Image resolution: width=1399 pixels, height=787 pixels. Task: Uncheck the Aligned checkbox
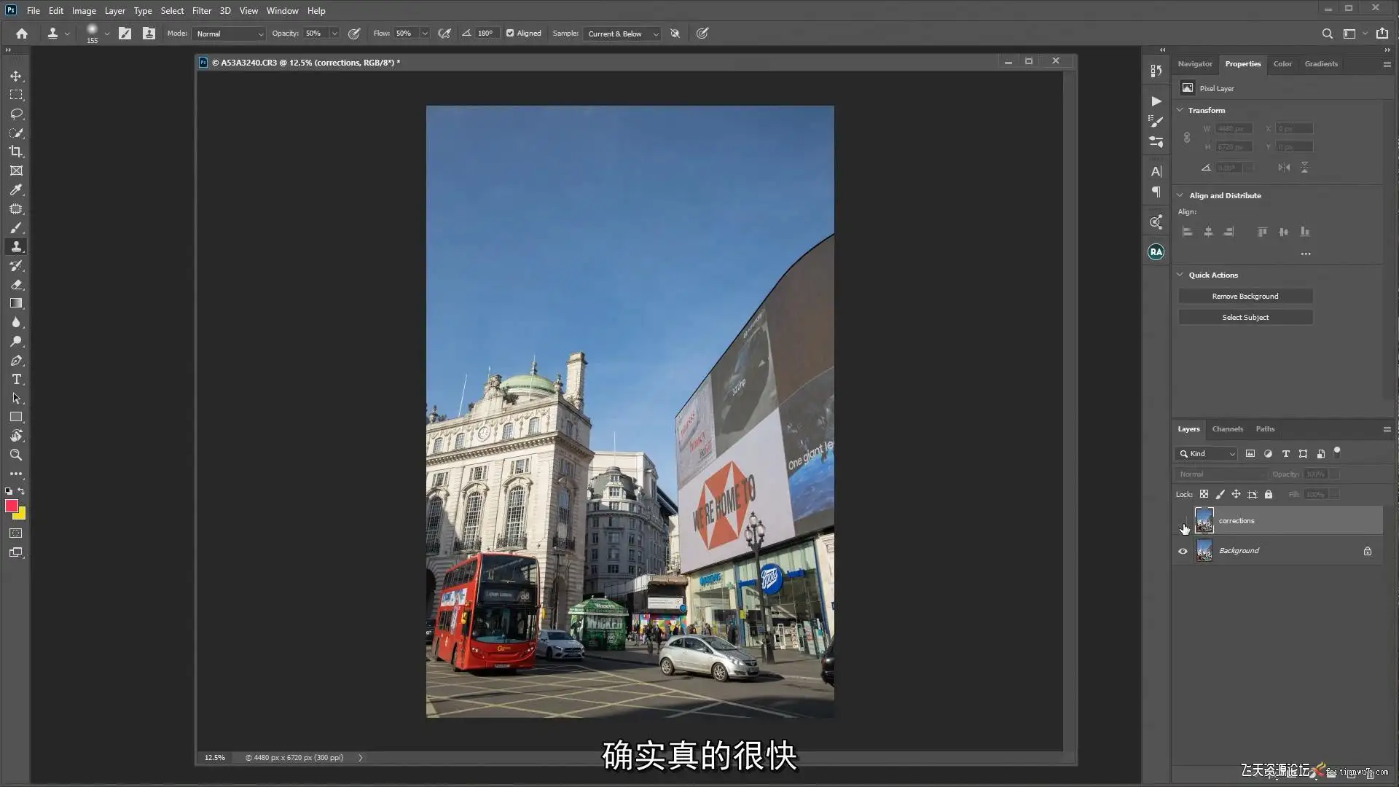510,34
